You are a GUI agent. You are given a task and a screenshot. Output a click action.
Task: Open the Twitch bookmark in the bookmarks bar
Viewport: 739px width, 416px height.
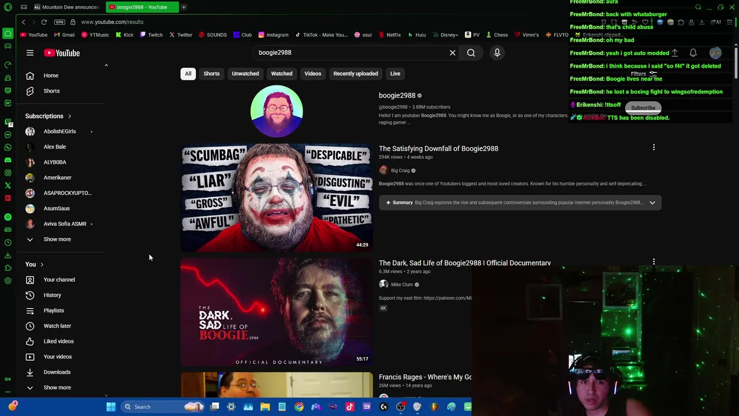(151, 35)
